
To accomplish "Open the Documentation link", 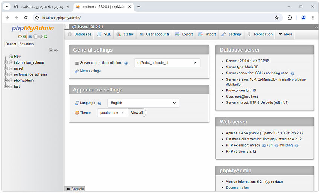I will pos(237,188).
